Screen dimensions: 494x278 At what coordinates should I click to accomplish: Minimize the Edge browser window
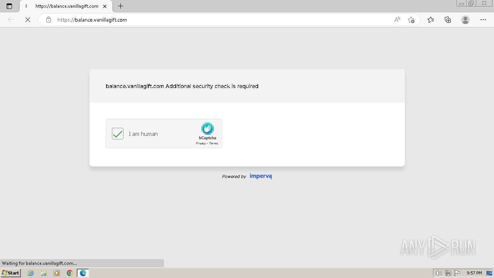pos(462,3)
